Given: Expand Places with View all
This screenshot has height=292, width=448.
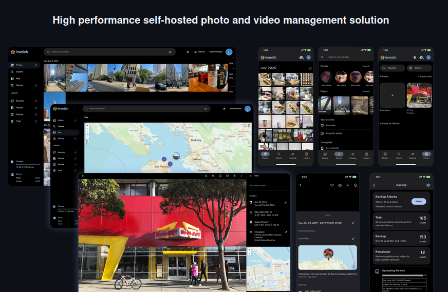Looking at the screenshot, I should [366, 92].
